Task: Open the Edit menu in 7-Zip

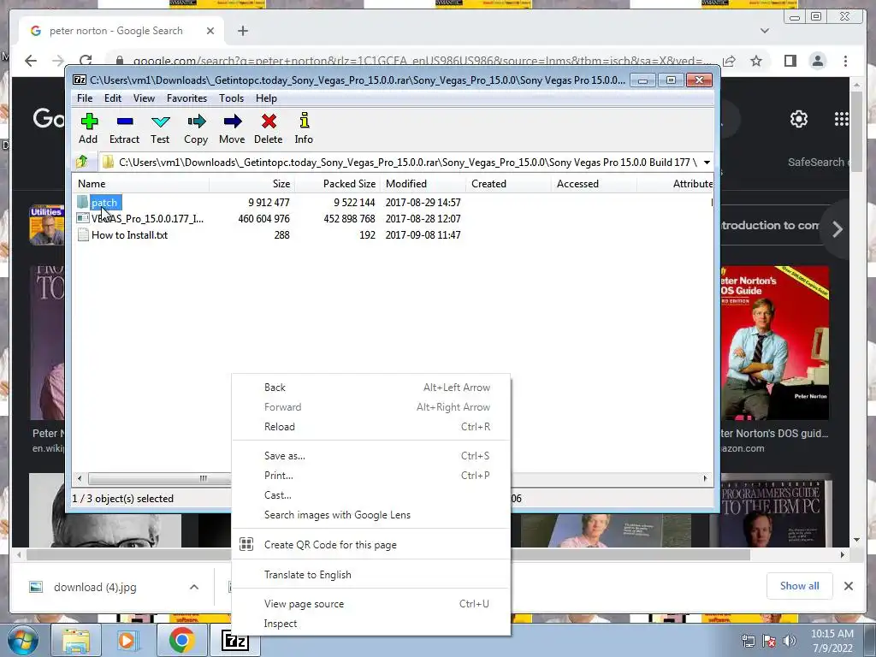Action: (113, 98)
